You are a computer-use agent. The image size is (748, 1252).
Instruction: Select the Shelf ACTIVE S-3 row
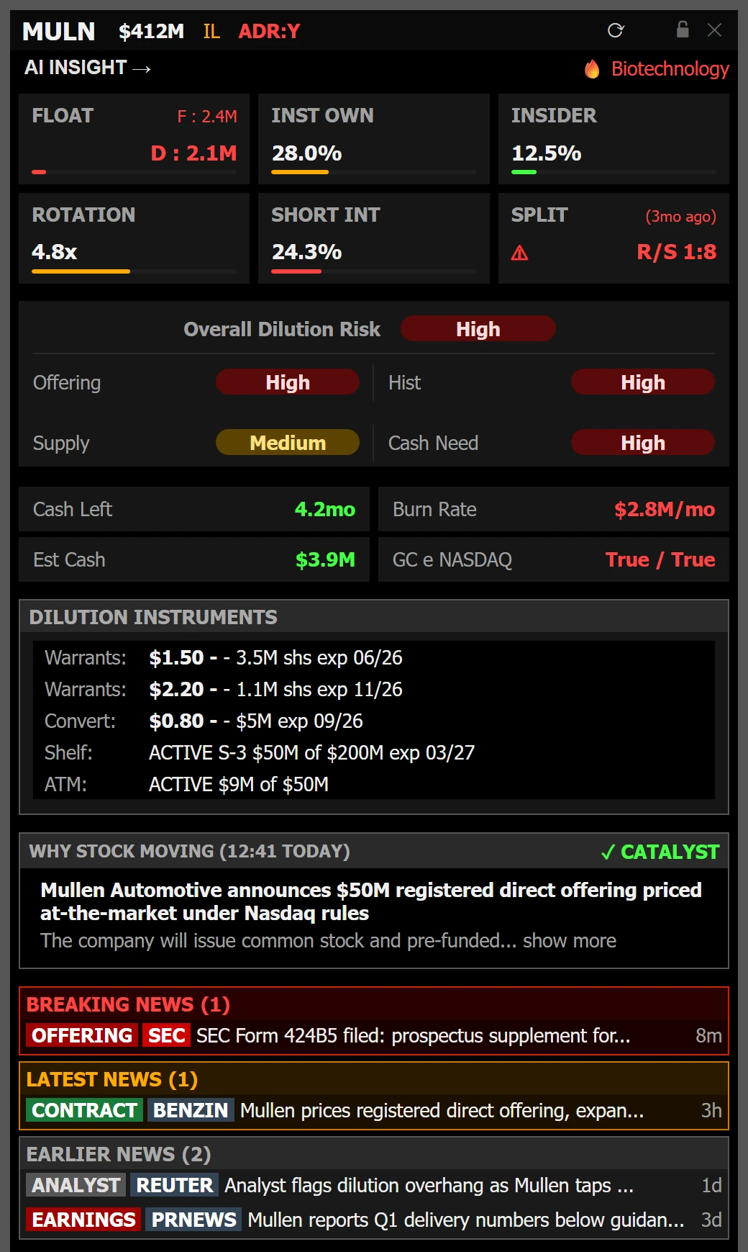click(x=374, y=753)
